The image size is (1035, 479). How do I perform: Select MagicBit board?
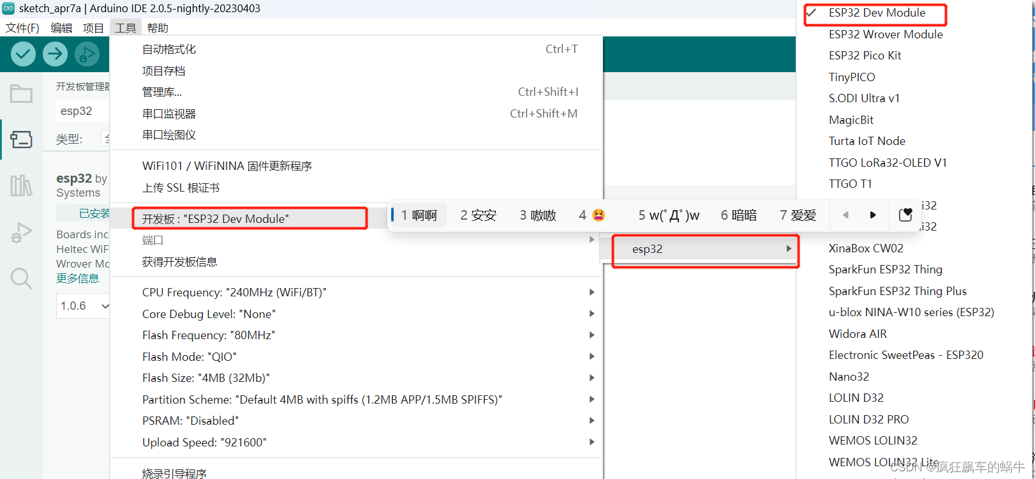click(x=851, y=120)
